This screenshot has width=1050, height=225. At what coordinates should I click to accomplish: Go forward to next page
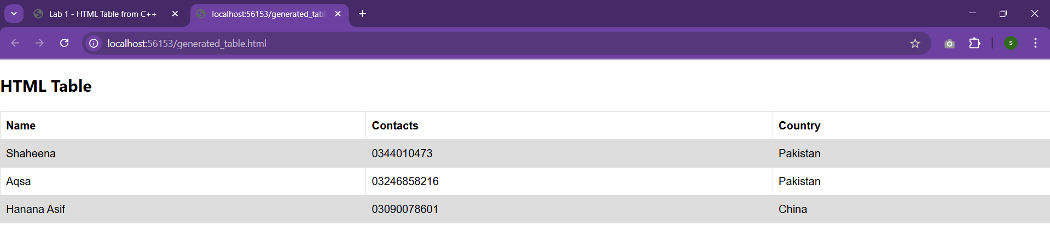[x=39, y=43]
